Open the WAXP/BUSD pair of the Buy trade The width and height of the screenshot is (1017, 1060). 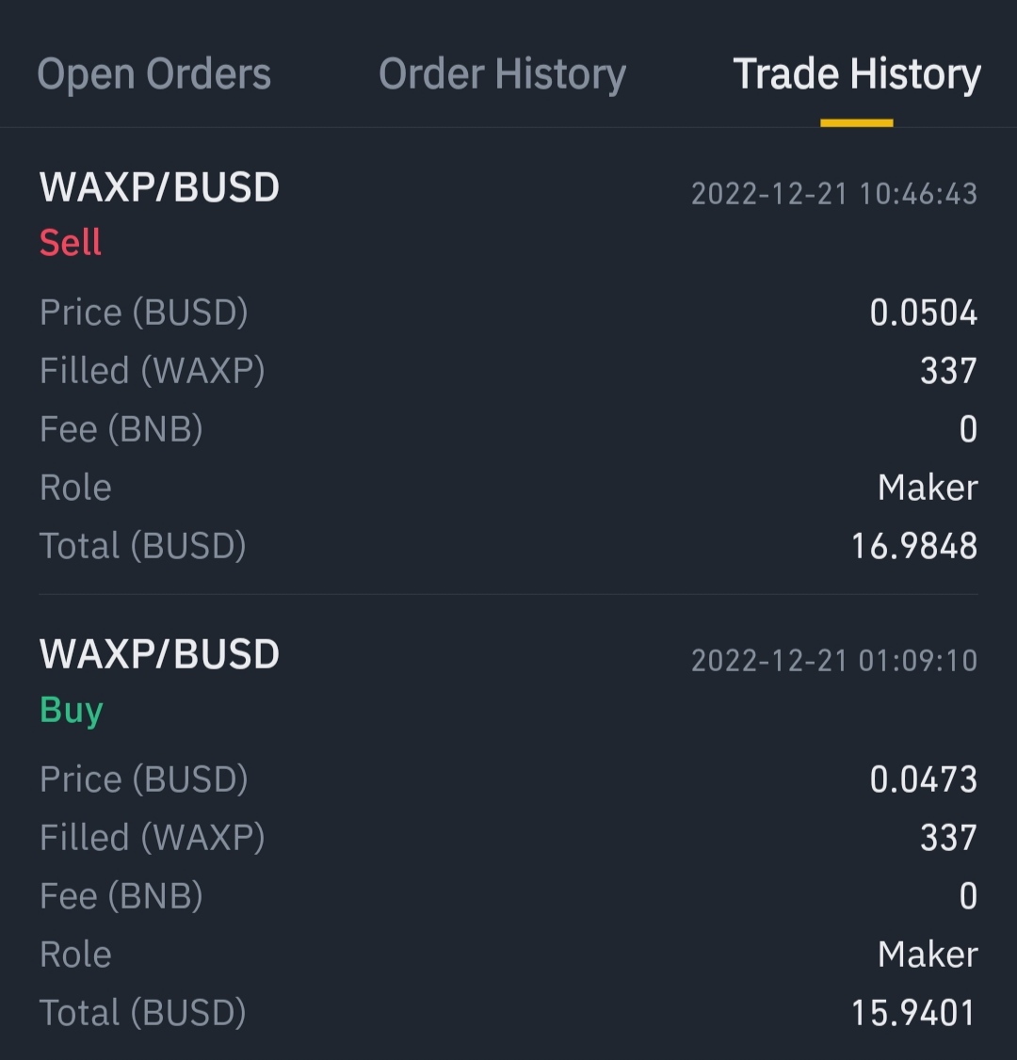159,653
